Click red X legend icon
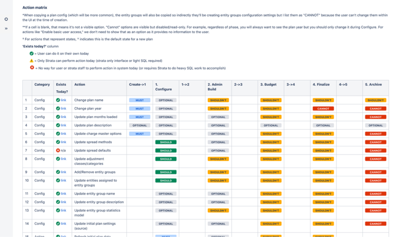The height and width of the screenshot is (237, 403). pyautogui.click(x=32, y=67)
